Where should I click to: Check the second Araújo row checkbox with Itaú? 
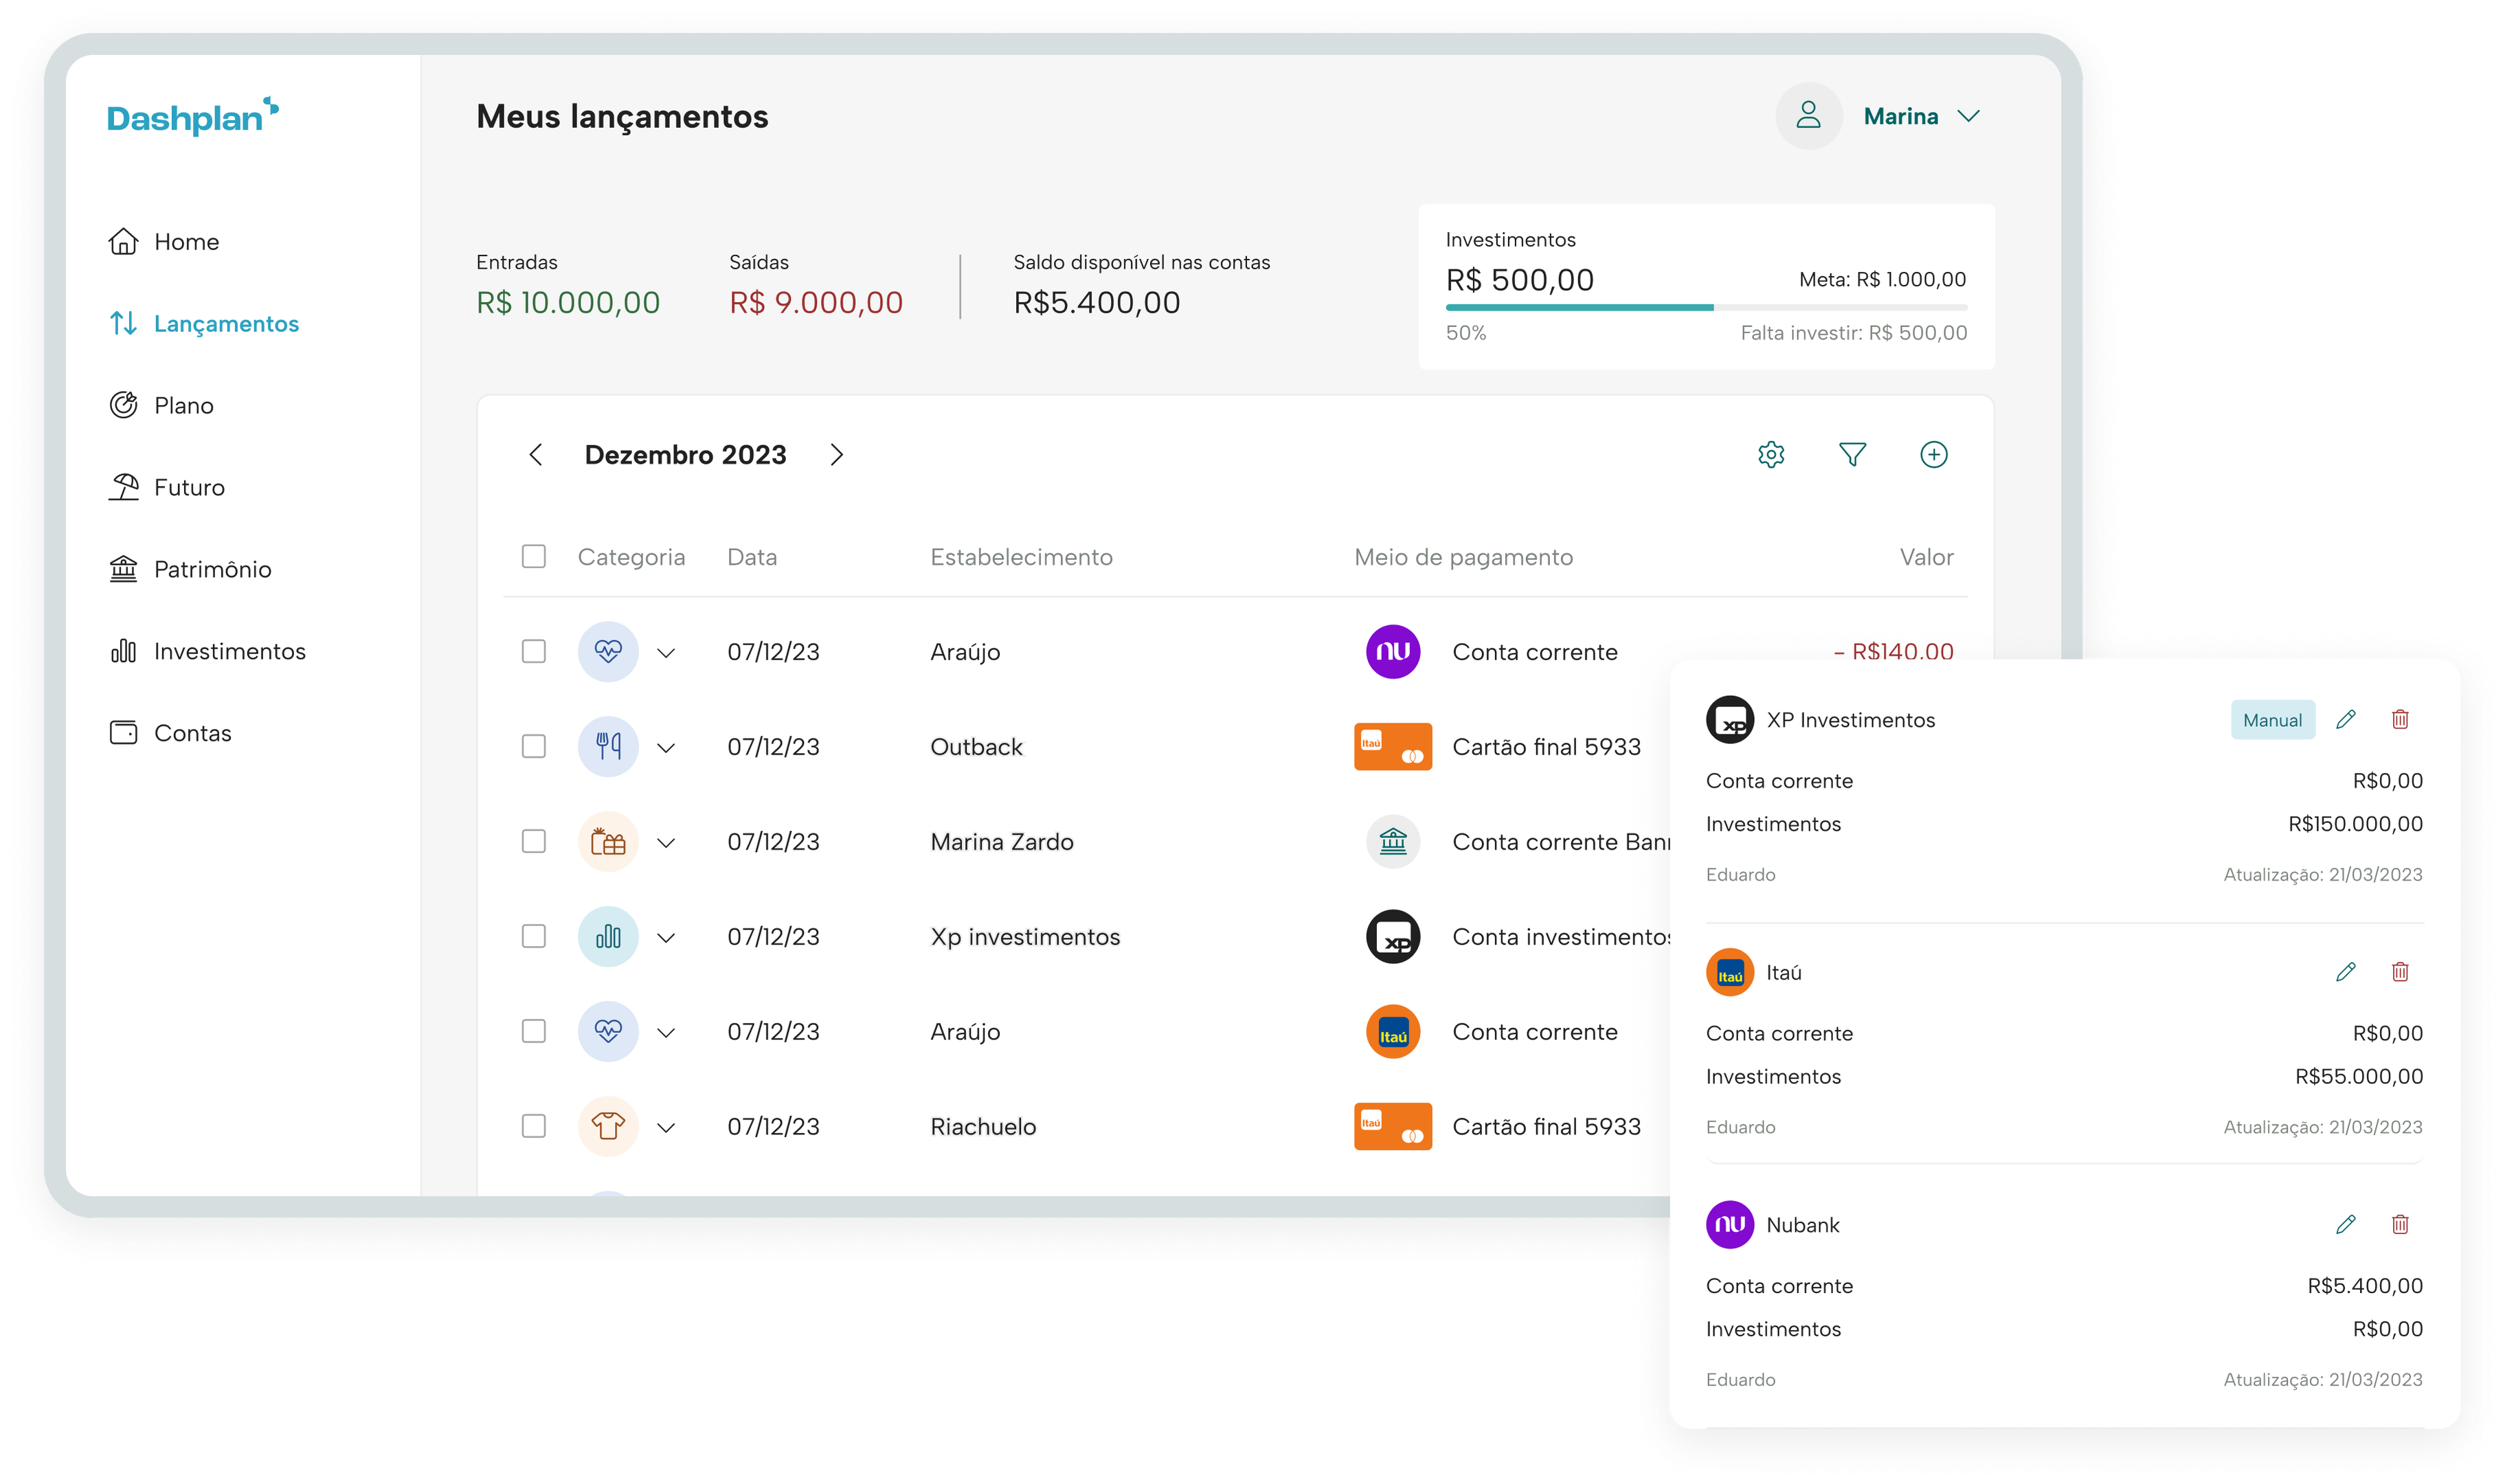click(534, 1032)
